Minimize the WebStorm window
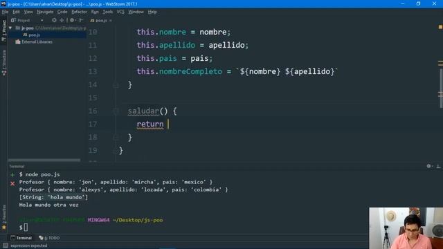The height and width of the screenshot is (249, 443). coord(403,3)
